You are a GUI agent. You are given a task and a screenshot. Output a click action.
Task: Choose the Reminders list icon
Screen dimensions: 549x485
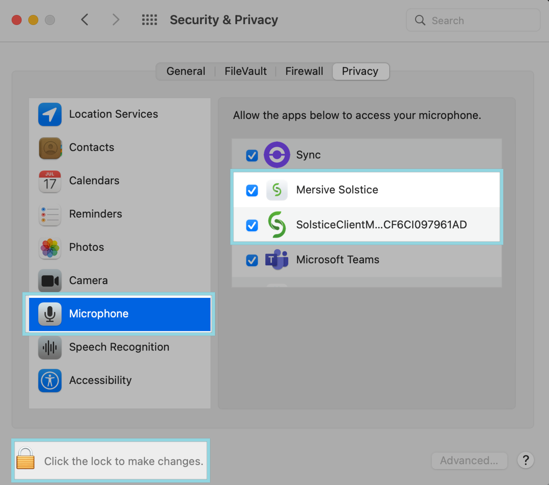point(50,215)
